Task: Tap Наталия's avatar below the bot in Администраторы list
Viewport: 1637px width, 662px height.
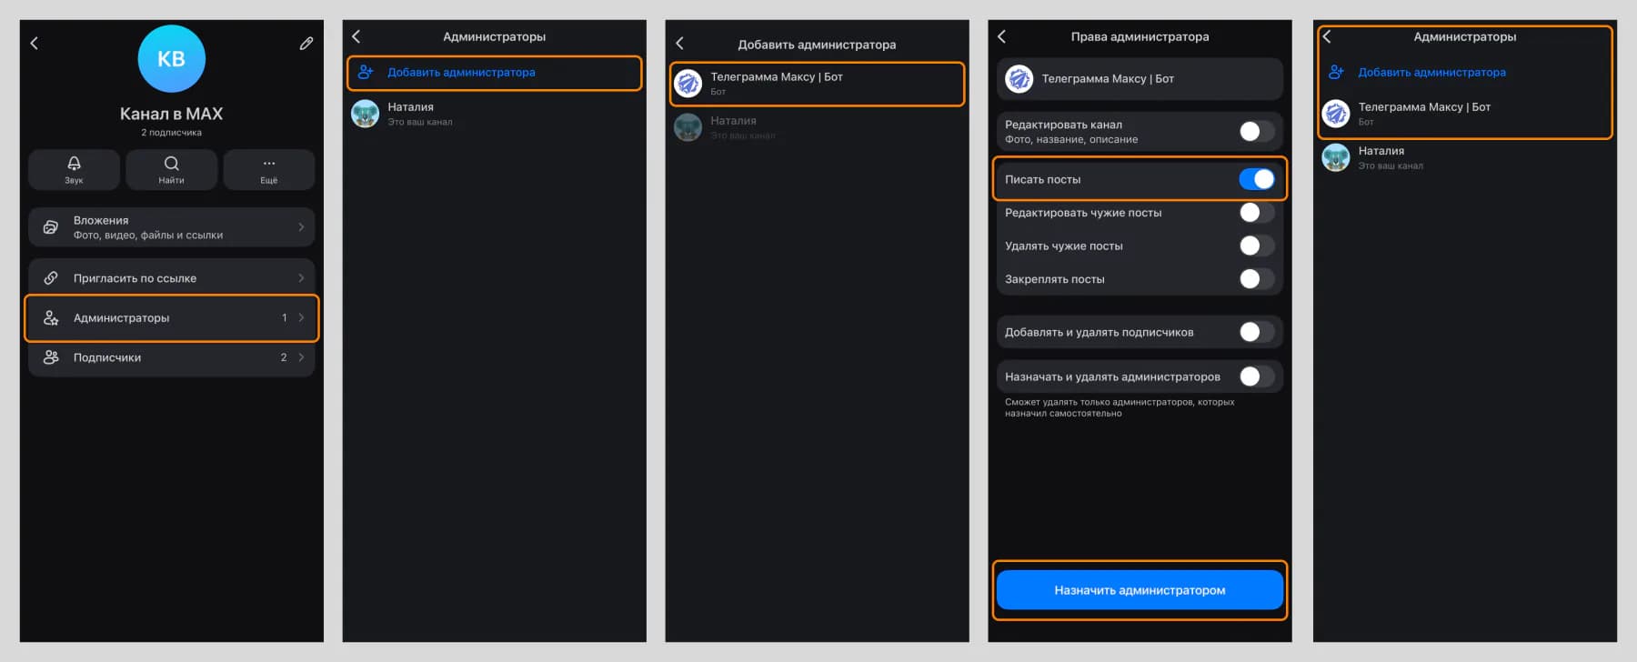Action: click(1335, 157)
